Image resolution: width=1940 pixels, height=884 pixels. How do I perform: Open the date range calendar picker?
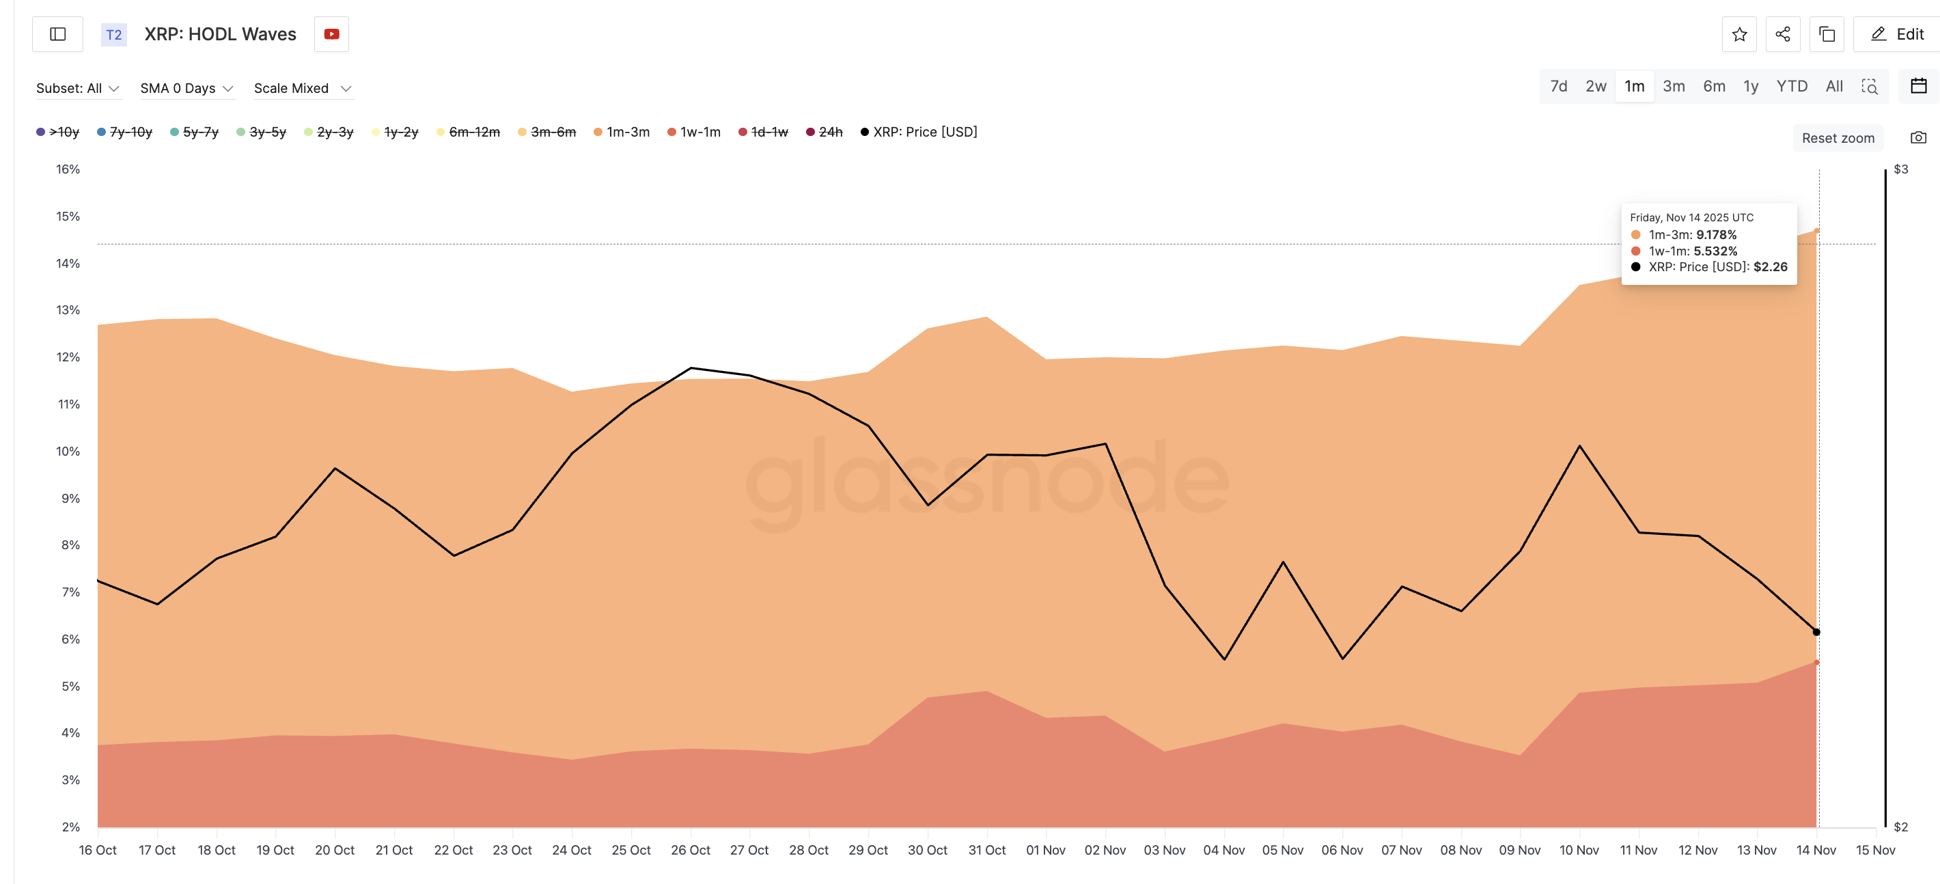pyautogui.click(x=1918, y=87)
